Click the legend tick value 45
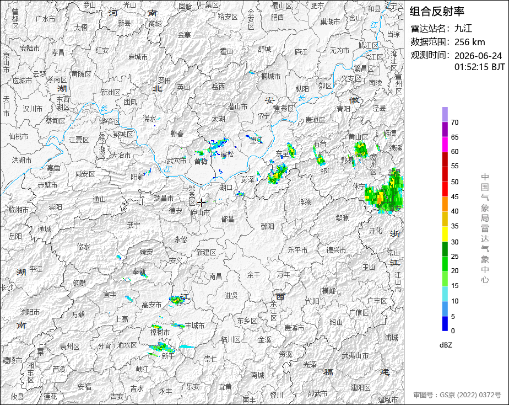The image size is (509, 405). 455,196
